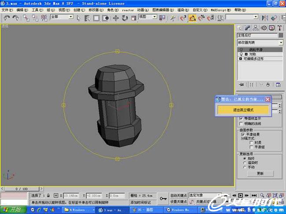
Task: Click the Align tool icon
Action: point(274,18)
